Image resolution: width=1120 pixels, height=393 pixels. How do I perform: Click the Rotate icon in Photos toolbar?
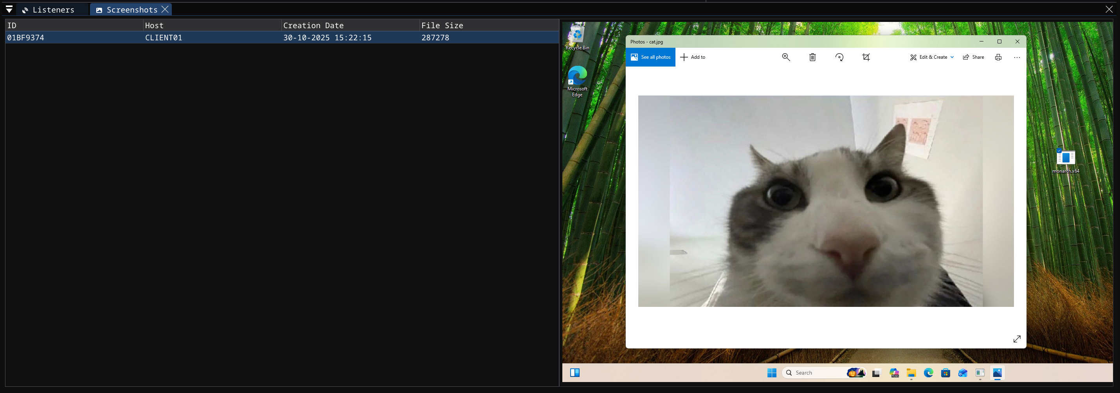(839, 57)
